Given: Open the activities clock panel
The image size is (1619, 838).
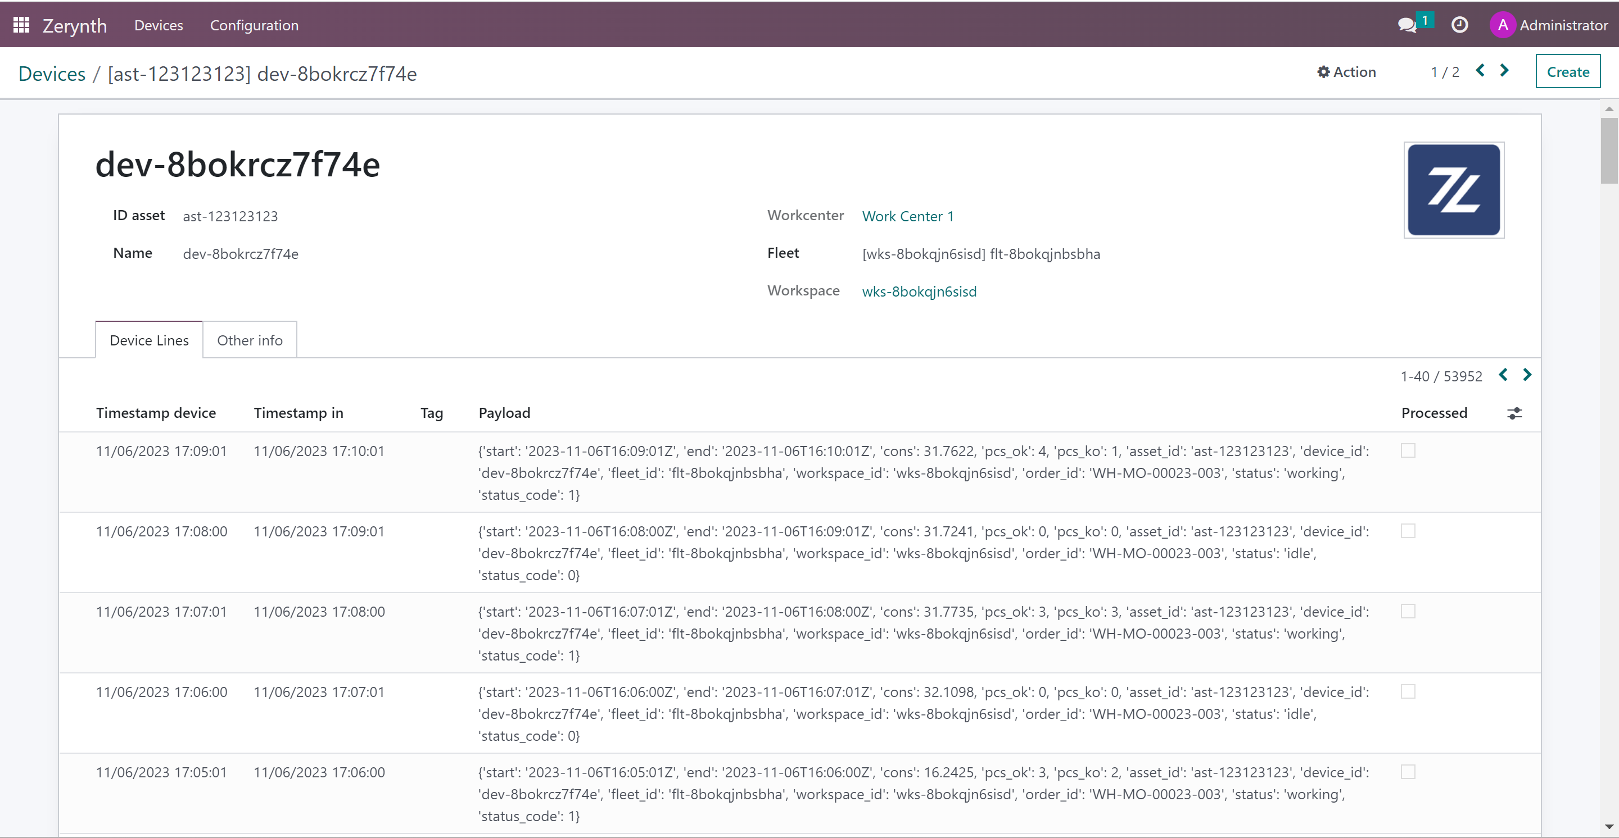Looking at the screenshot, I should coord(1459,25).
